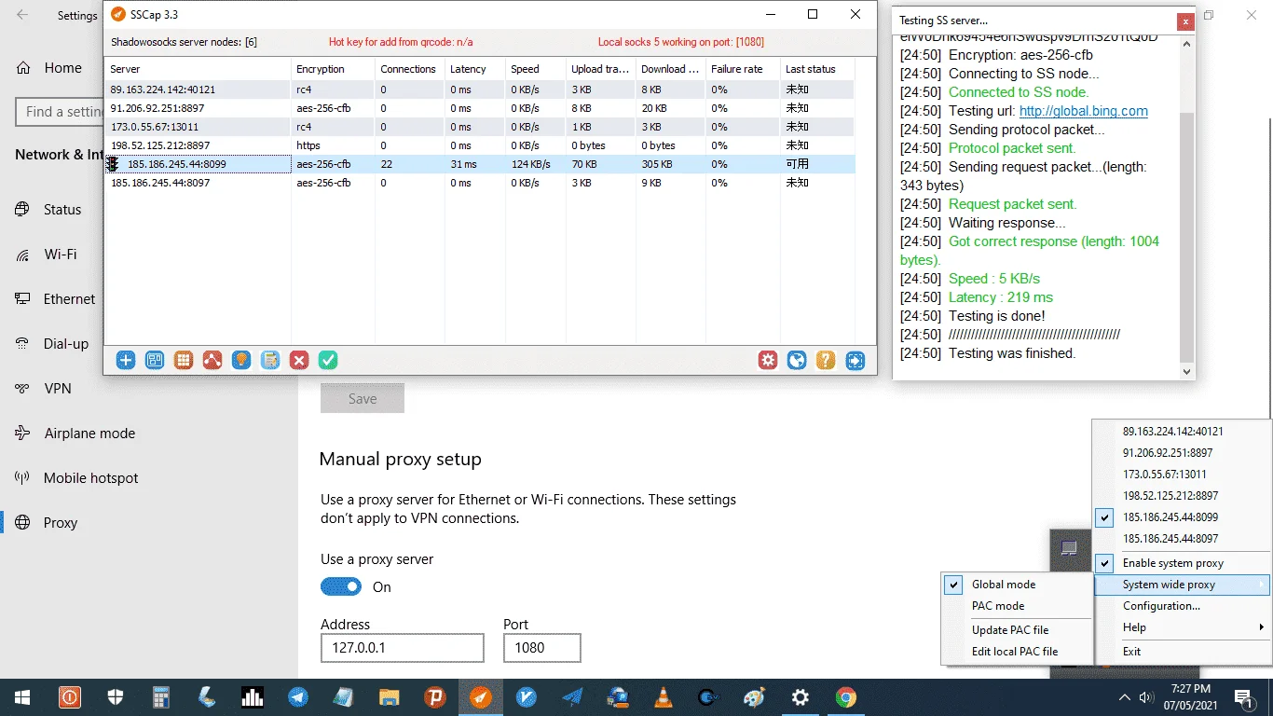Open Configuration... from the tray menu
This screenshot has height=716, width=1273.
[1182, 606]
